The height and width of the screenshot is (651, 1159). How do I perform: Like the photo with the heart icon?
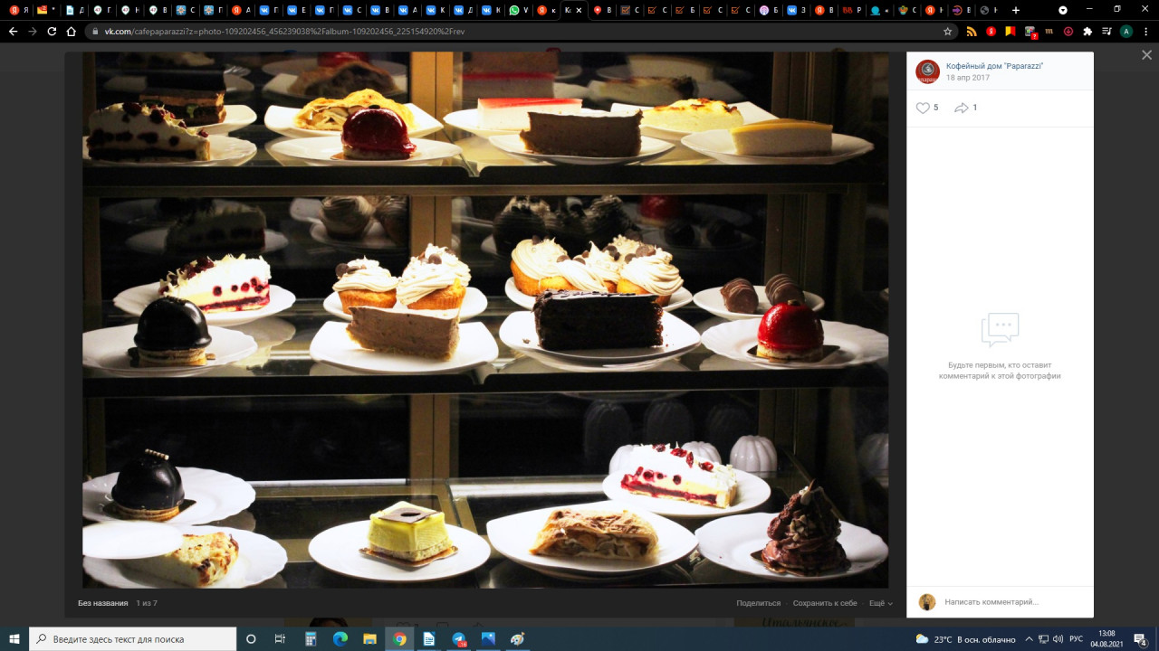[x=923, y=108]
